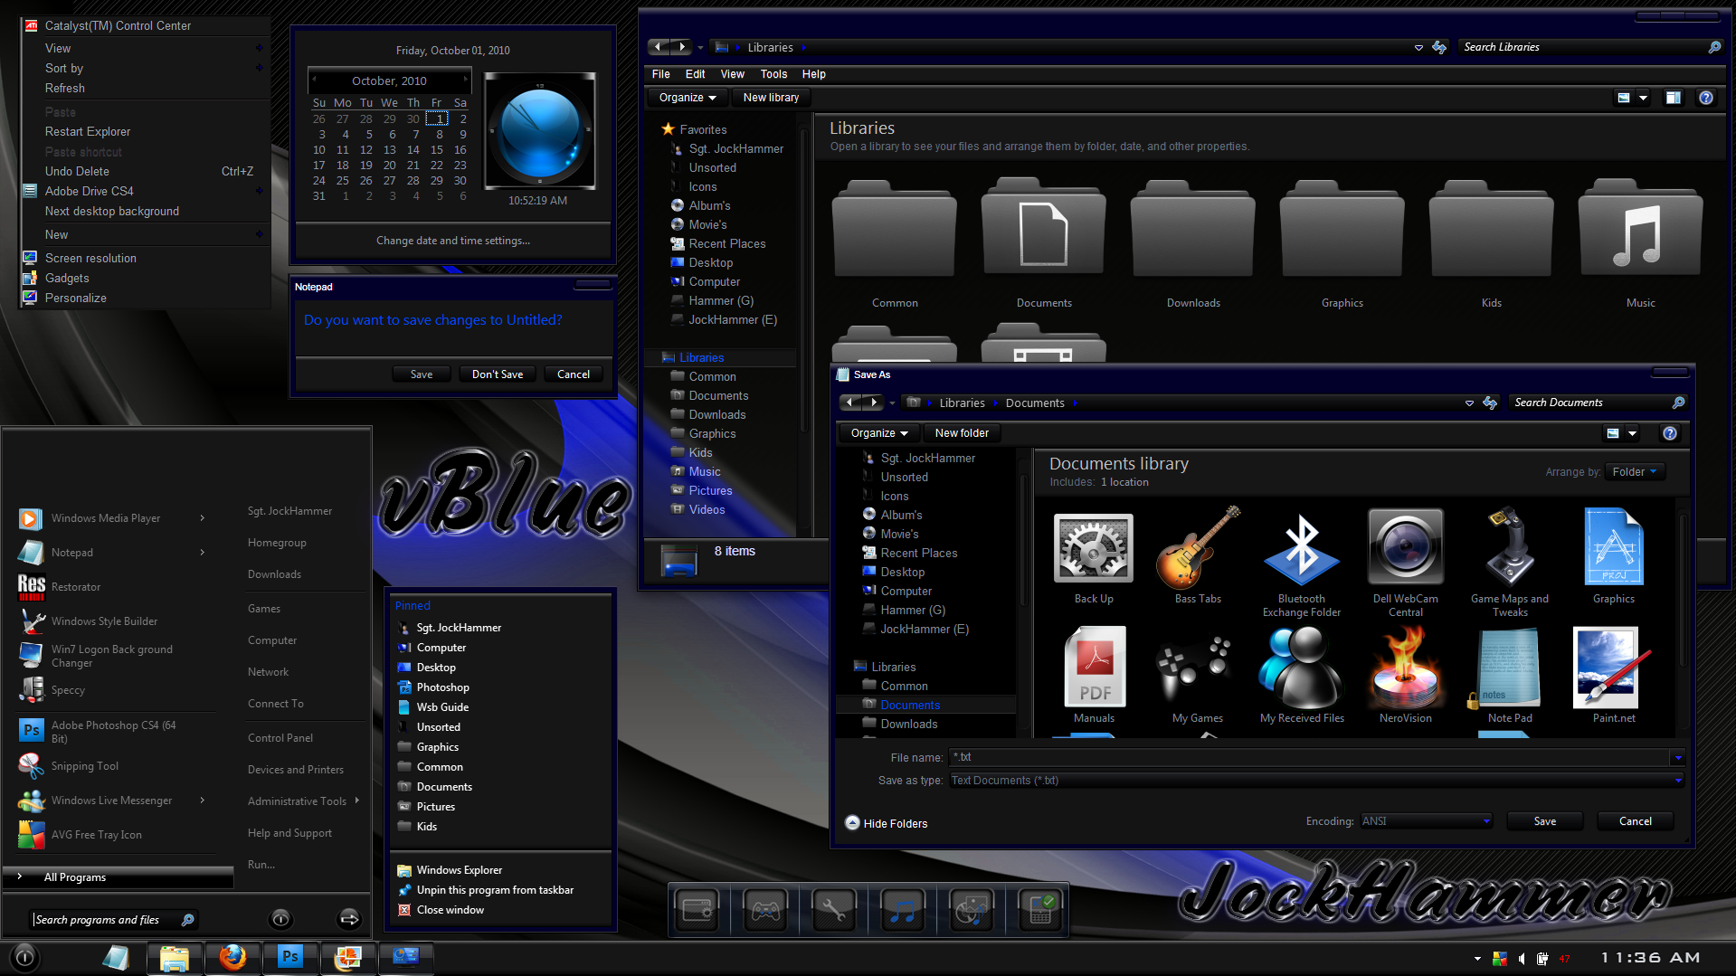Click Save in Notepad dialog

(421, 374)
